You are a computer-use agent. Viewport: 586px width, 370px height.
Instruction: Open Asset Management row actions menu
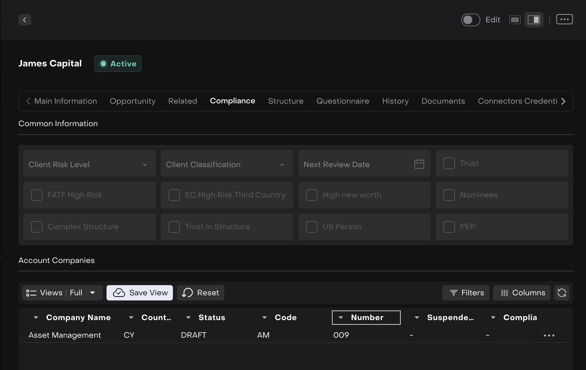point(549,335)
